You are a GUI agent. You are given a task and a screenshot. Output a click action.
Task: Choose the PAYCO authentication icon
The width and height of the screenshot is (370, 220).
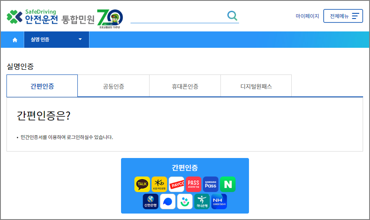[x=176, y=184]
